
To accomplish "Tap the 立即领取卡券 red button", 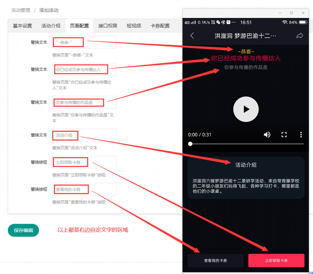I will pos(276,260).
